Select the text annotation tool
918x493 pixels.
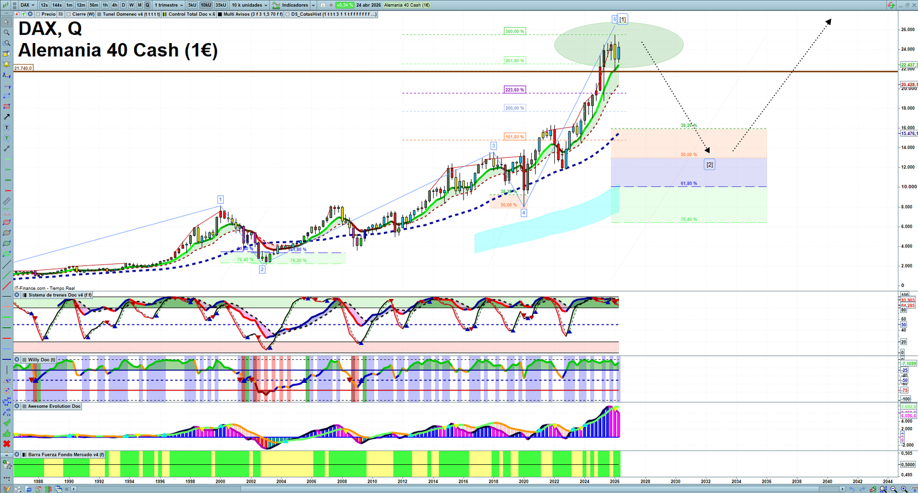pyautogui.click(x=6, y=127)
